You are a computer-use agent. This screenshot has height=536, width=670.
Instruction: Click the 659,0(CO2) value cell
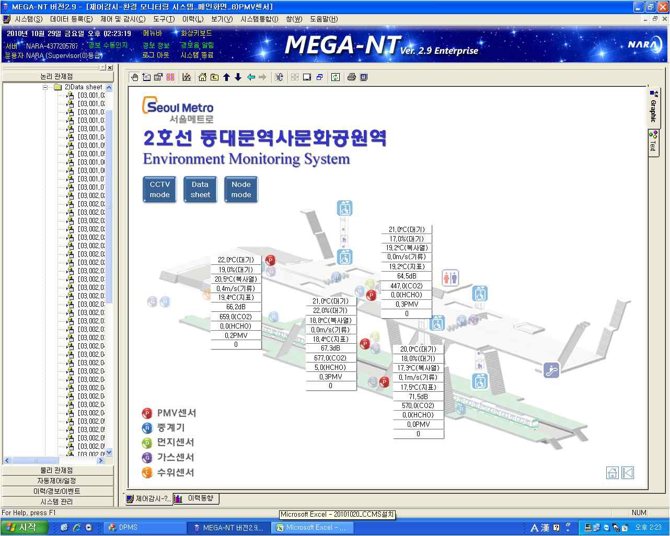click(236, 317)
